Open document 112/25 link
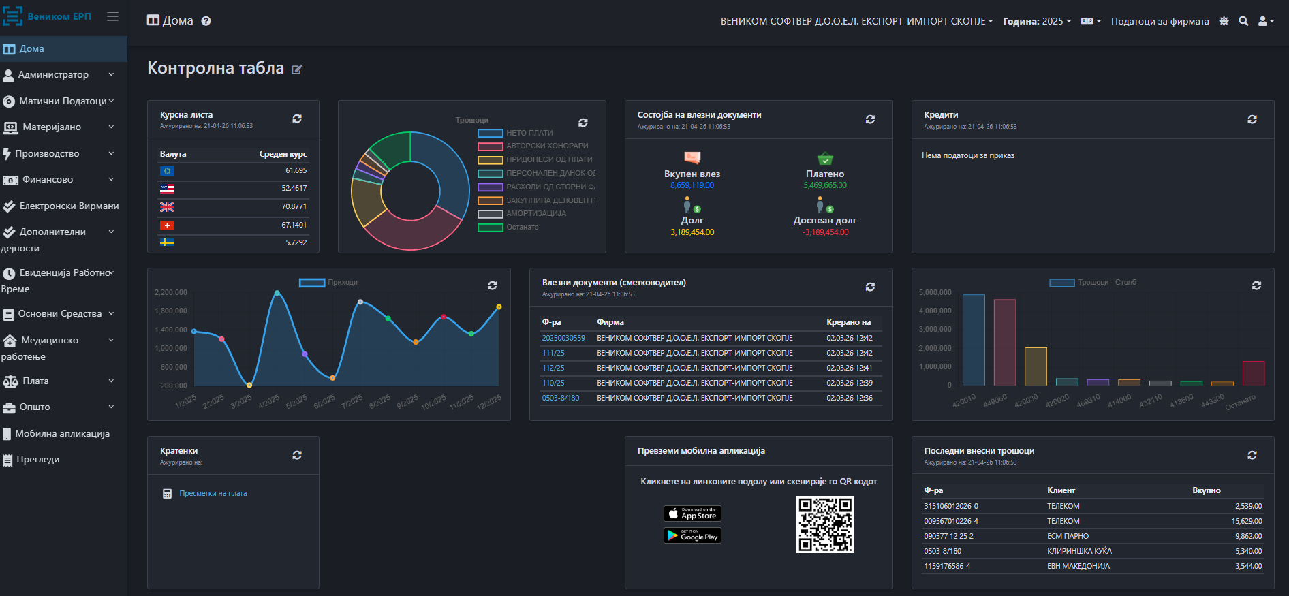This screenshot has height=596, width=1289. click(553, 368)
